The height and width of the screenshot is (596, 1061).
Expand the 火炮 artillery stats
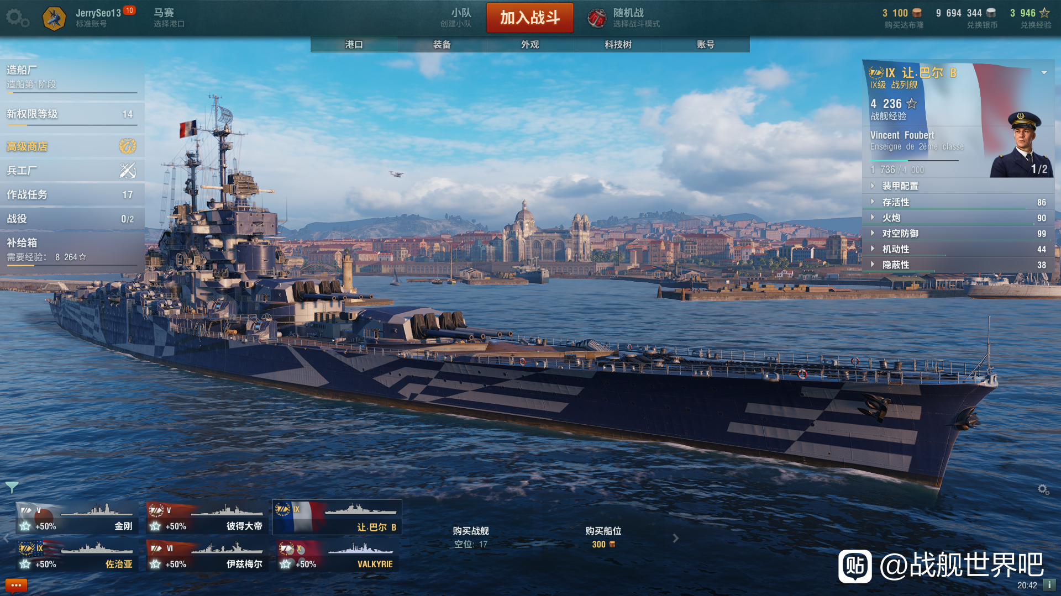[x=958, y=218]
